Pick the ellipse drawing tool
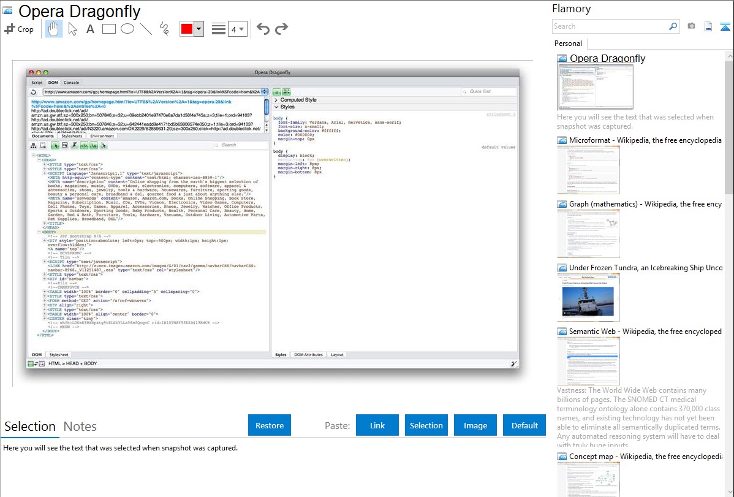The image size is (734, 497). tap(127, 29)
